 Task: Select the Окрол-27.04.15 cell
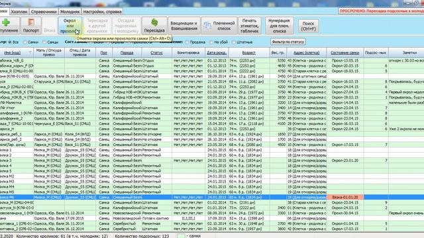click(x=345, y=93)
